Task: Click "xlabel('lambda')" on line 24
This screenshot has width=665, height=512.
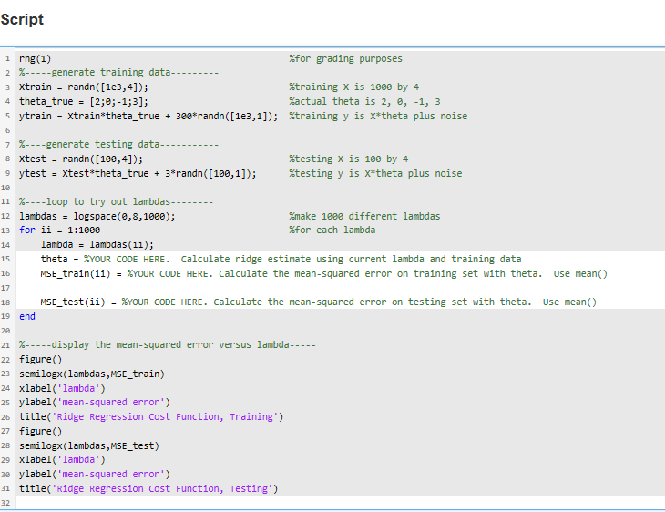Action: coord(62,388)
